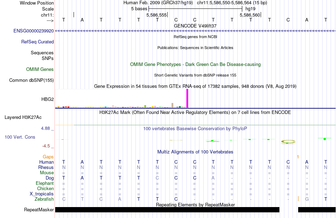Click the OMIM Gene Phenotypes track title

pos(195,64)
